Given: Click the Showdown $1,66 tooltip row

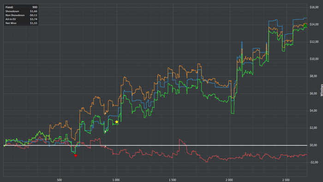Looking at the screenshot, I should [21, 11].
